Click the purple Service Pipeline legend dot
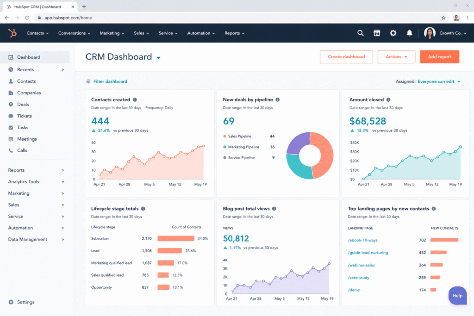Image resolution: width=474 pixels, height=316 pixels. coord(225,158)
